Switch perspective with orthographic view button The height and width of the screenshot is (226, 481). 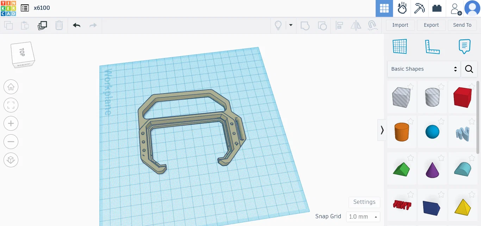click(x=11, y=160)
